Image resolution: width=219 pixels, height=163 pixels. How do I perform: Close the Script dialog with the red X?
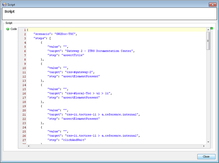click(212, 4)
